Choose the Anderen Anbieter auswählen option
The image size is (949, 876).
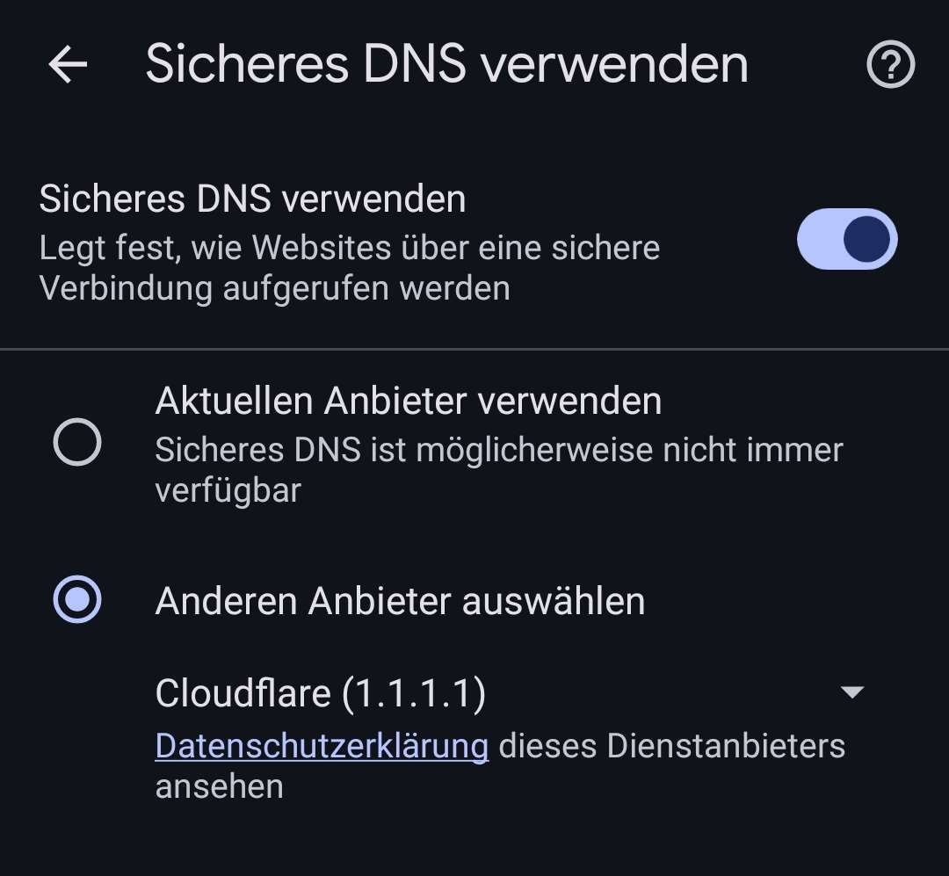coord(76,600)
